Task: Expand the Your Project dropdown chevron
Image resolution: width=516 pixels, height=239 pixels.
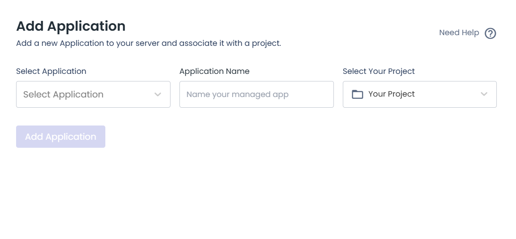Action: [x=484, y=94]
